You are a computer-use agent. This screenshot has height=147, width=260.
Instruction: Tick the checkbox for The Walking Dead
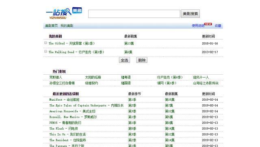[45, 52]
